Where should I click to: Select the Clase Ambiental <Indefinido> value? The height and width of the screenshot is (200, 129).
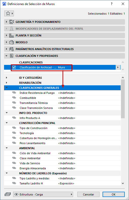(67, 158)
